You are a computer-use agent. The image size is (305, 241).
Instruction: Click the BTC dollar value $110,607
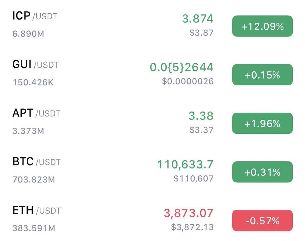(x=193, y=178)
